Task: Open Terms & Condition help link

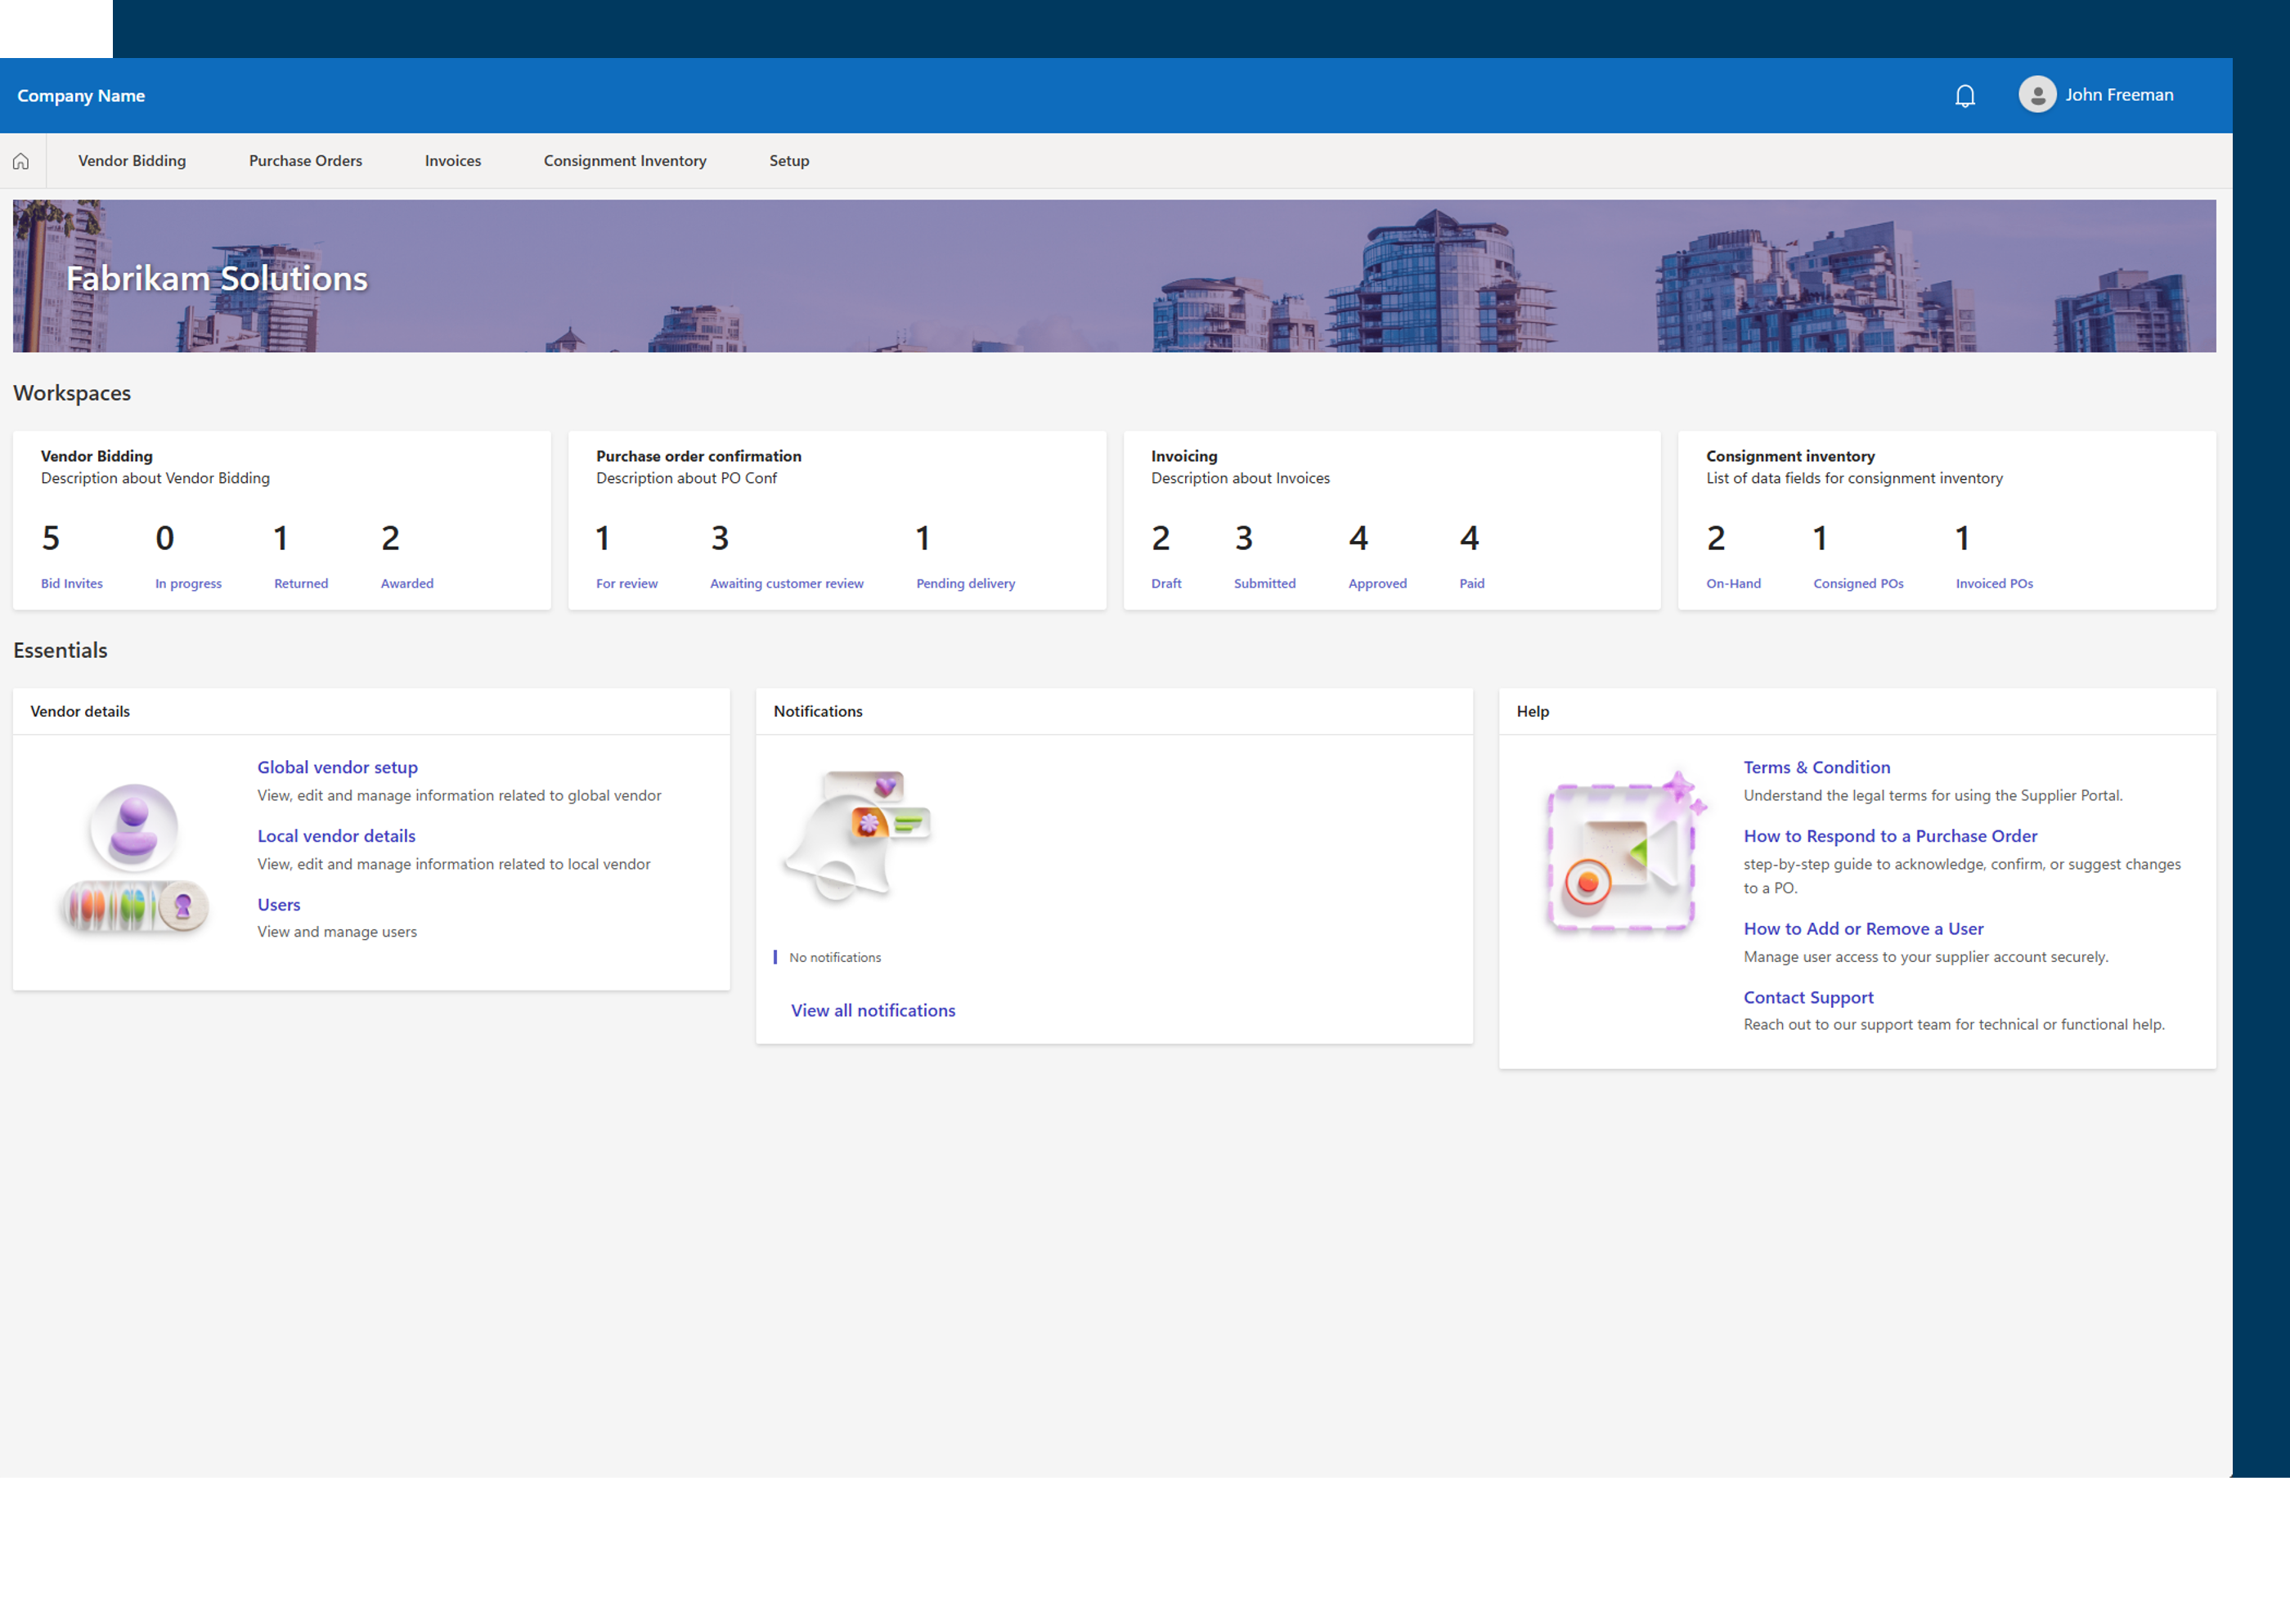Action: pyautogui.click(x=1816, y=767)
